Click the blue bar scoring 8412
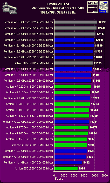The width and height of the screenshot is (110, 183). point(68,163)
